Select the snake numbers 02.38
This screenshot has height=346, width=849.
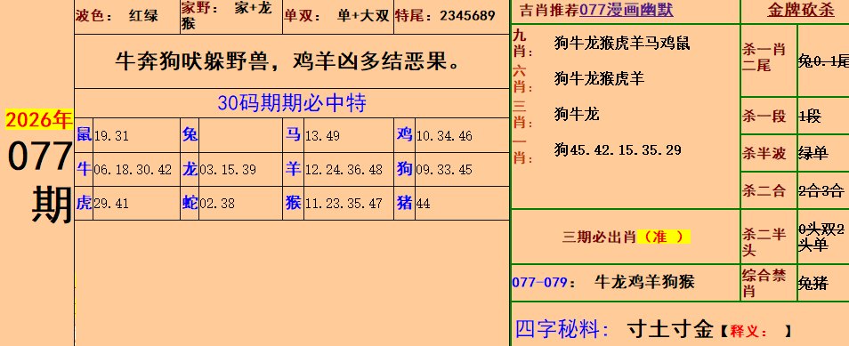pyautogui.click(x=217, y=205)
